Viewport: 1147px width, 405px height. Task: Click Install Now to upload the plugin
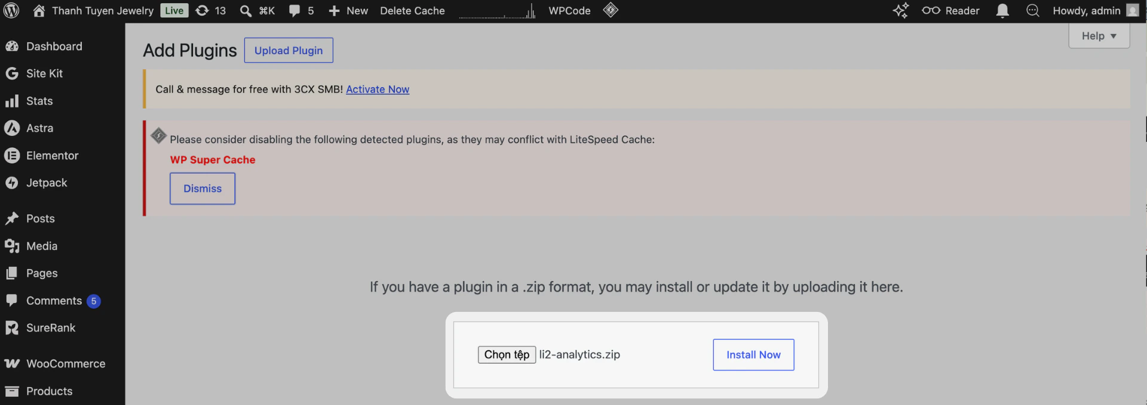click(753, 355)
